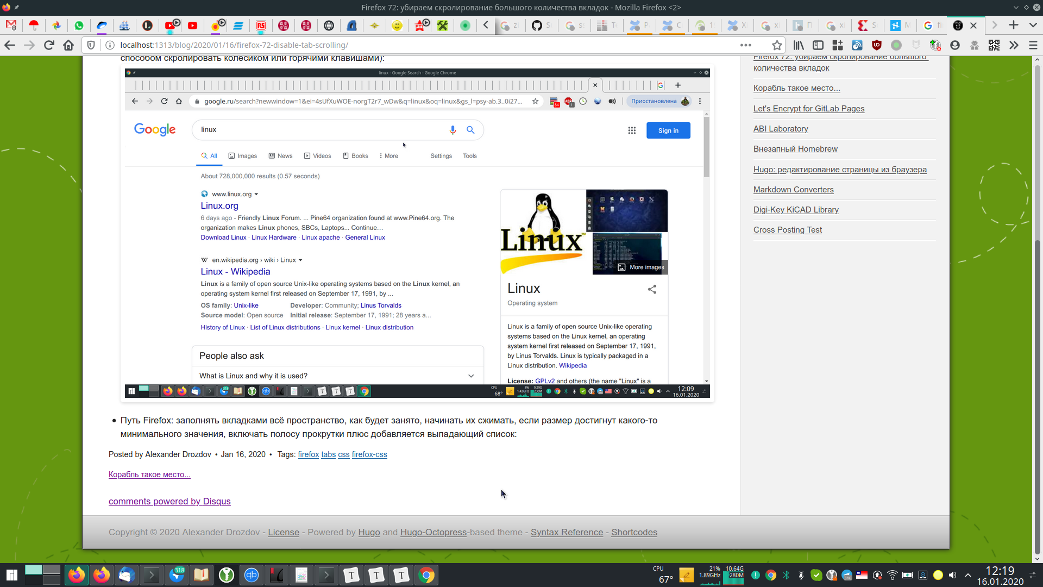Viewport: 1043px width, 587px height.
Task: Open the Chrome screenshot image in the post
Action: (x=417, y=233)
